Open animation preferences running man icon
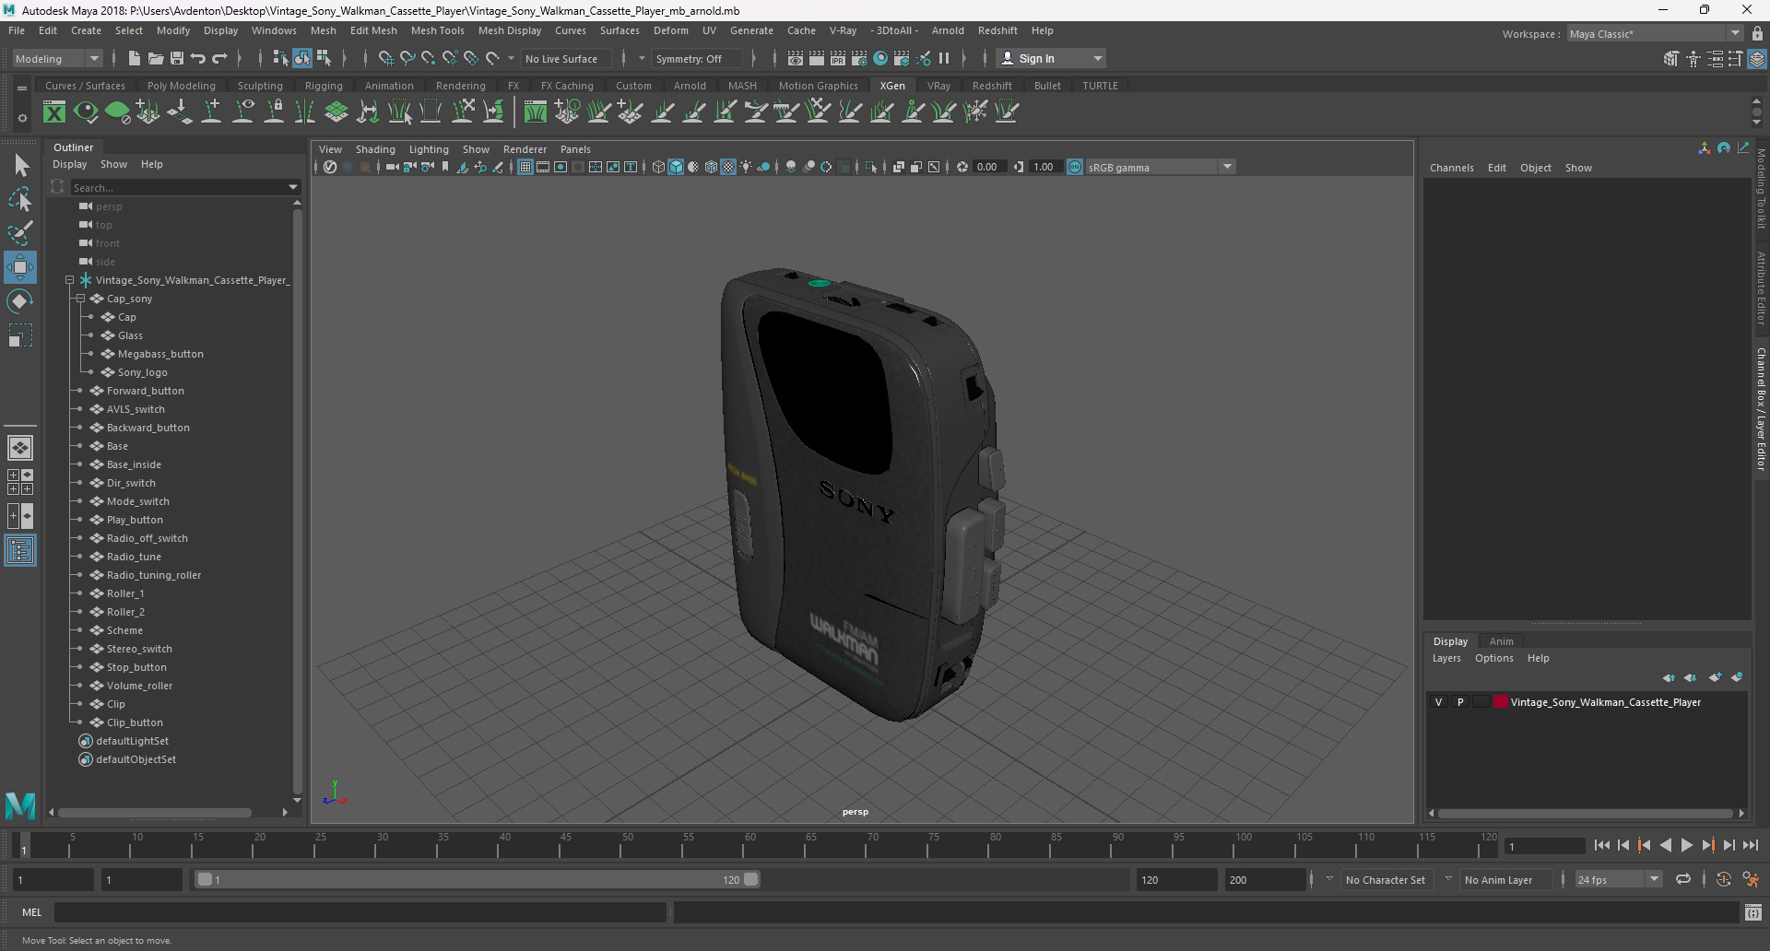This screenshot has width=1770, height=951. click(1751, 879)
